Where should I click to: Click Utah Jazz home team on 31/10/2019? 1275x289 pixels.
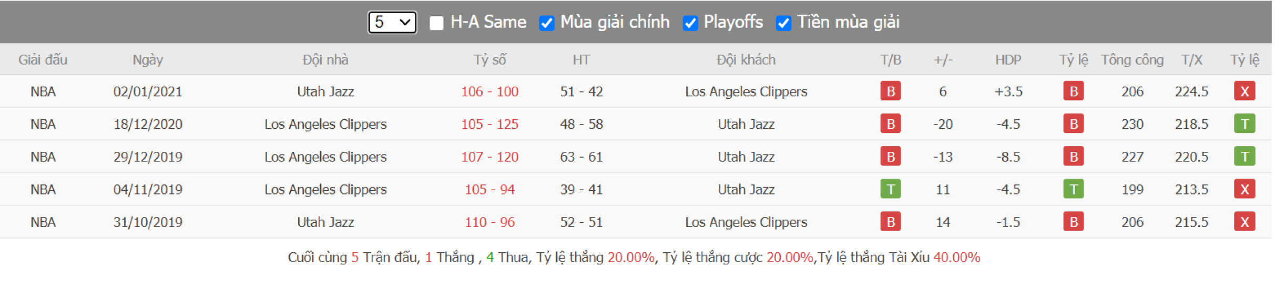[x=325, y=222]
